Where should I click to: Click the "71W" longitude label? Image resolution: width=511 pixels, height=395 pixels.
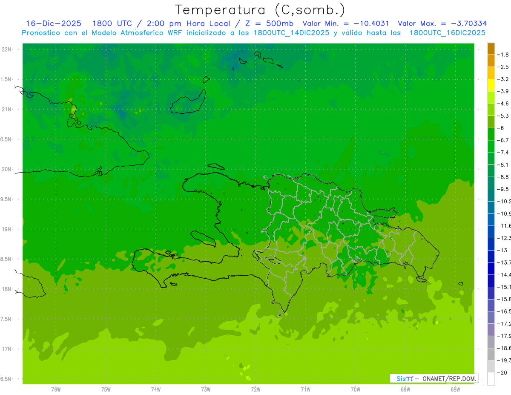(305, 389)
